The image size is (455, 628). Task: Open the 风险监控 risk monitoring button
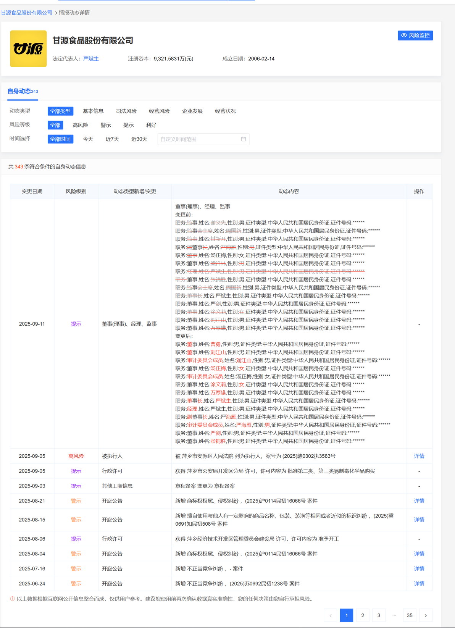[x=415, y=36]
